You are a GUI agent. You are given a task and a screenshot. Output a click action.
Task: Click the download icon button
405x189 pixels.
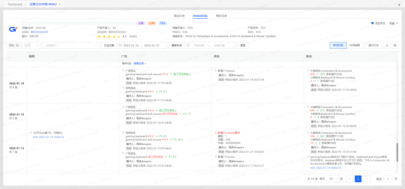click(387, 45)
